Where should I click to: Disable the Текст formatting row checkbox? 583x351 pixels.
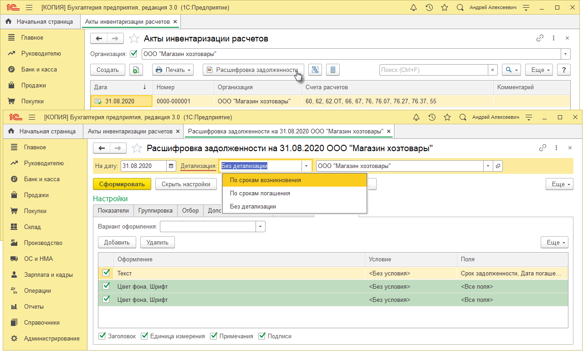point(106,273)
